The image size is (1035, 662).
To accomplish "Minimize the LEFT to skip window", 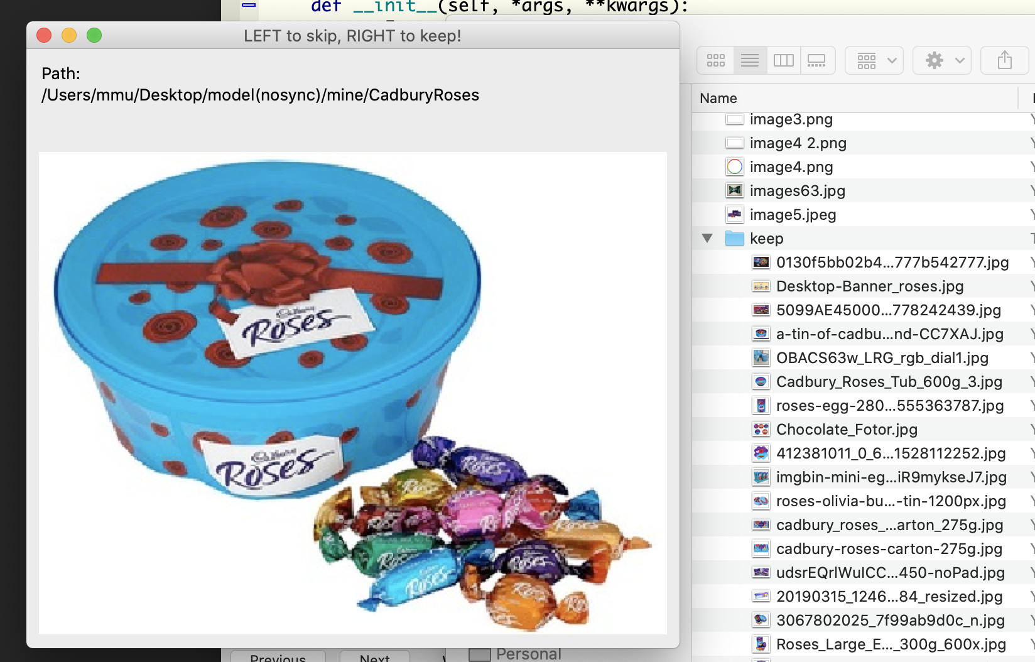I will tap(69, 35).
